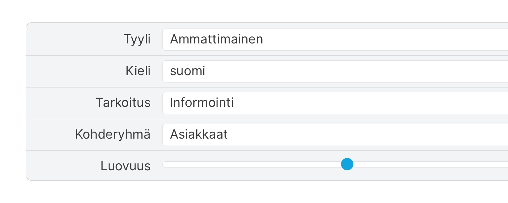The width and height of the screenshot is (508, 203).
Task: Click the Informointi field value
Action: [x=202, y=103]
